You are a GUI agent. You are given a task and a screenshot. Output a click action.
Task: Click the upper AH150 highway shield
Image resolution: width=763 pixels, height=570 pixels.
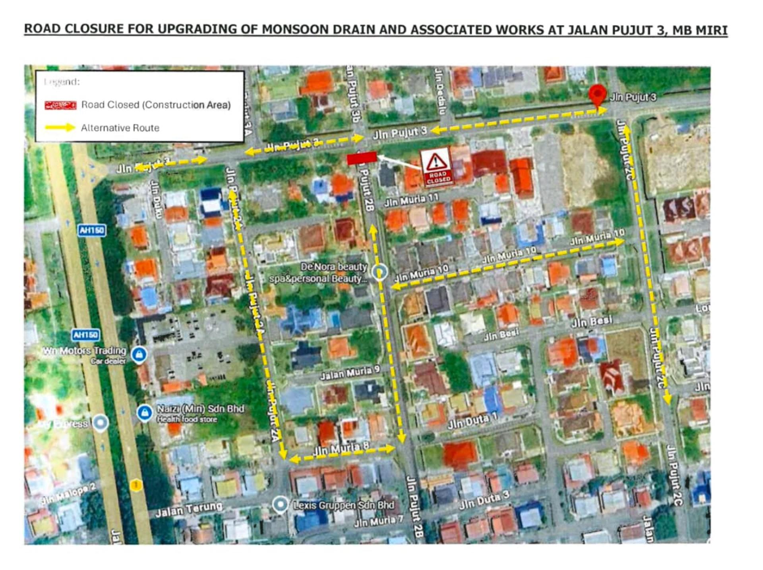point(91,231)
